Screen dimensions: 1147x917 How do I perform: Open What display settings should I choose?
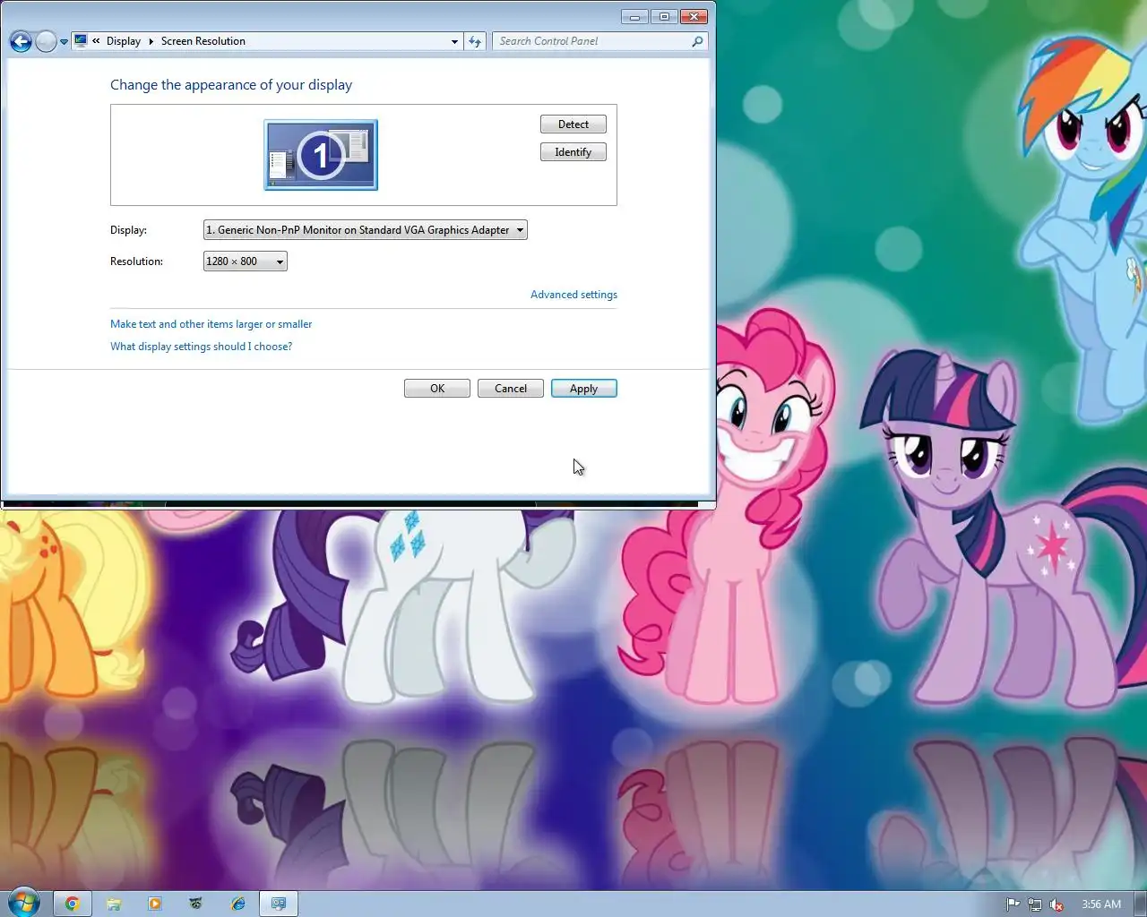pyautogui.click(x=202, y=347)
